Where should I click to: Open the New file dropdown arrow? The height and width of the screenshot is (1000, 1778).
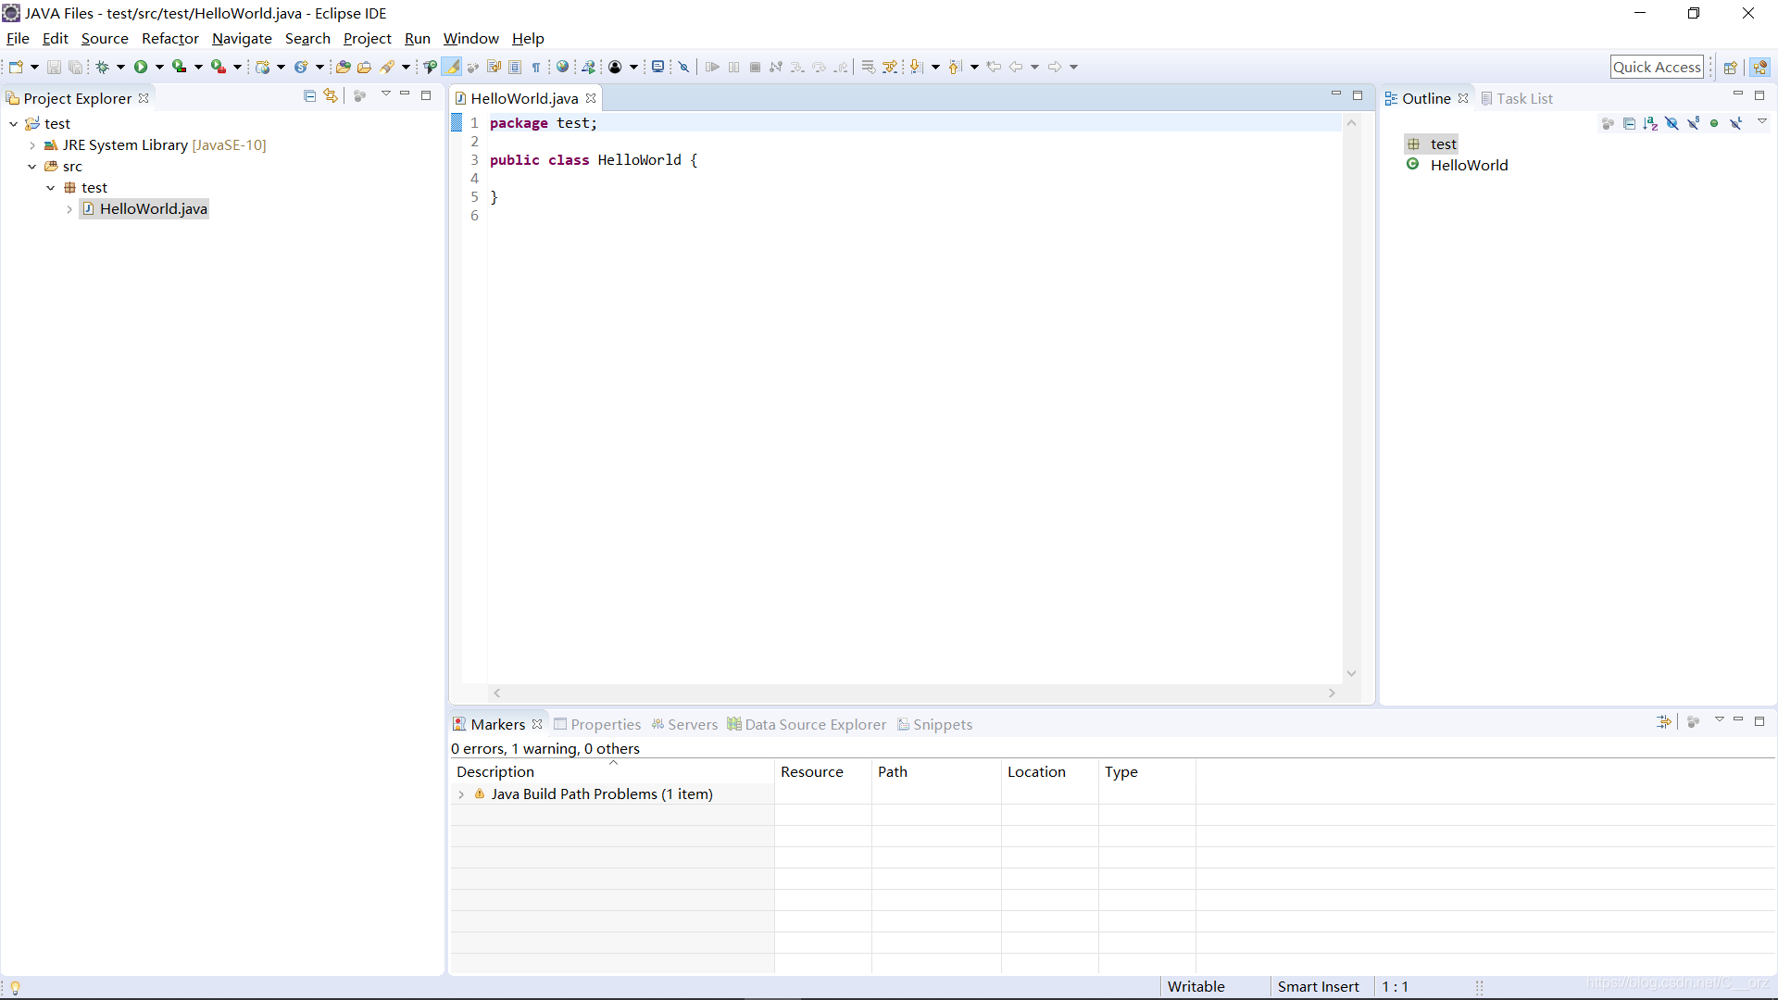point(34,67)
